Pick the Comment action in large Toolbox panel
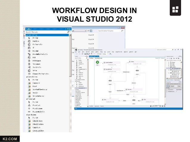The height and width of the screenshot is (142, 190). click(36, 83)
